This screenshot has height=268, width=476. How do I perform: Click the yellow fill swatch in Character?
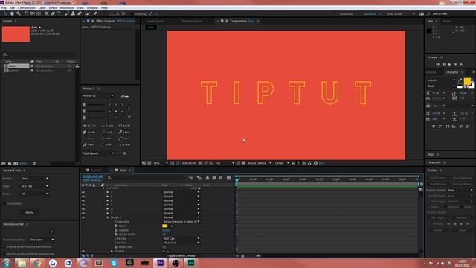point(467,81)
